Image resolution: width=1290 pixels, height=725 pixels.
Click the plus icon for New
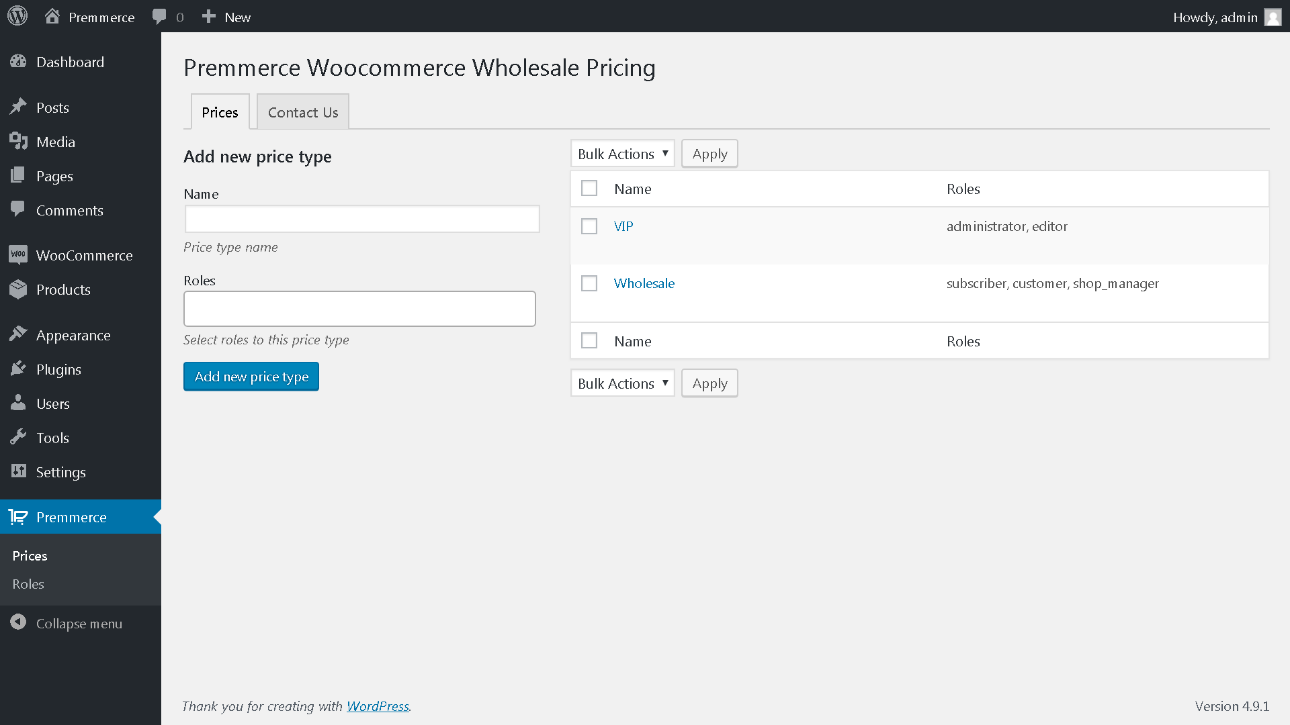[209, 16]
